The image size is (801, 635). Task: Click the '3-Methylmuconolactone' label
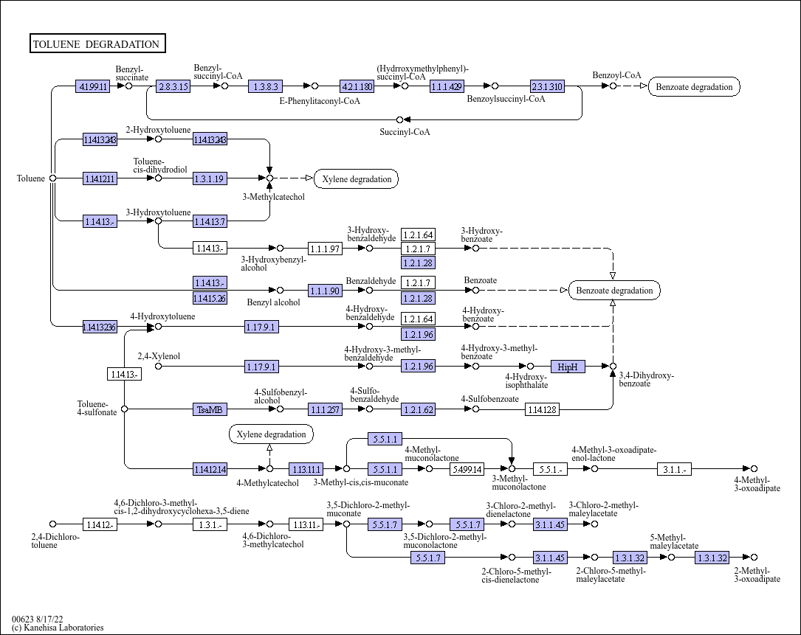519,483
